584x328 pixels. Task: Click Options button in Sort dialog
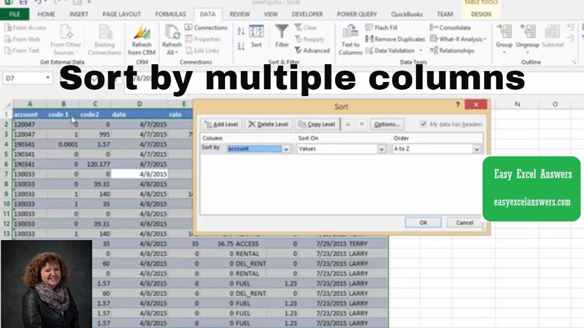click(386, 124)
